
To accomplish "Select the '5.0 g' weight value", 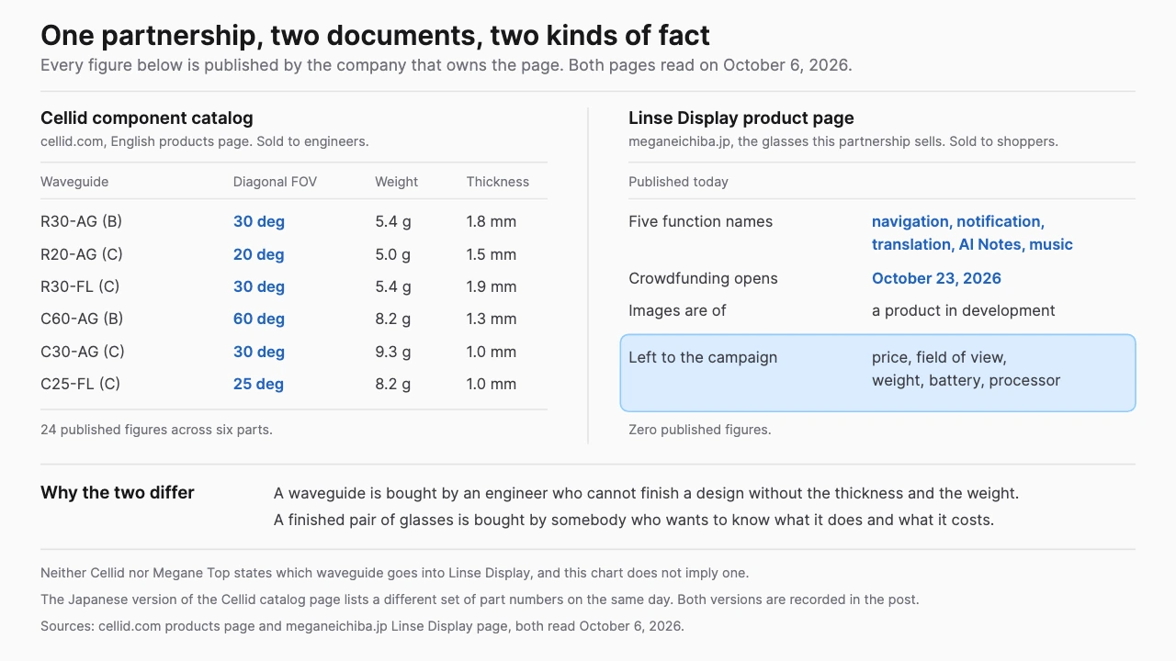I will tap(392, 254).
